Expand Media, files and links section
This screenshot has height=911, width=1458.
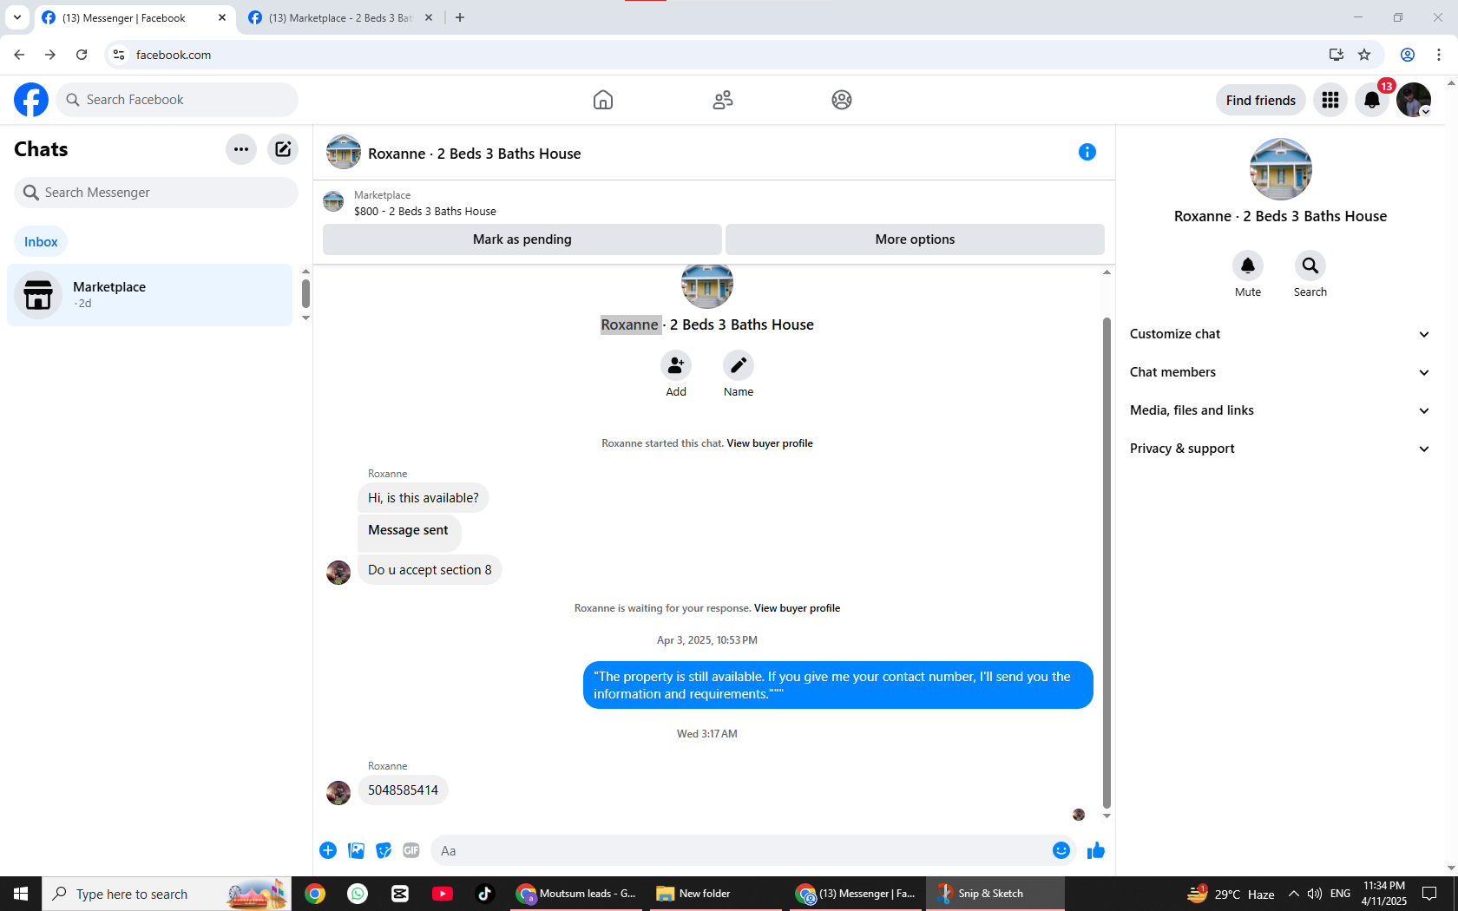[1280, 410]
